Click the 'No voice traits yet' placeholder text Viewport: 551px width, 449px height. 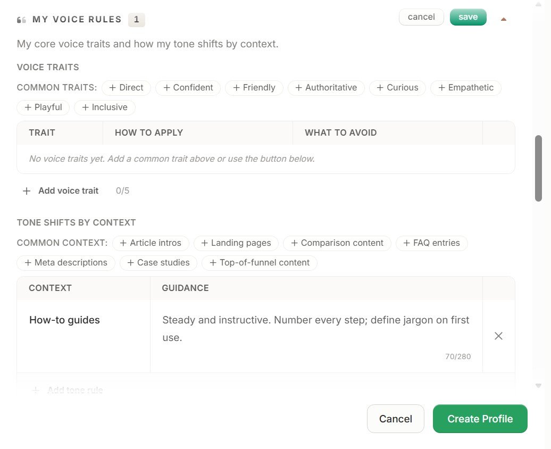click(172, 159)
